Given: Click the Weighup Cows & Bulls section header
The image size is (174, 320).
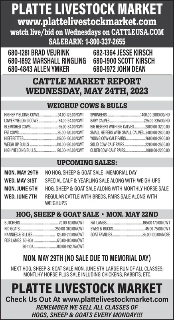Looking at the screenshot, I should point(87,106).
